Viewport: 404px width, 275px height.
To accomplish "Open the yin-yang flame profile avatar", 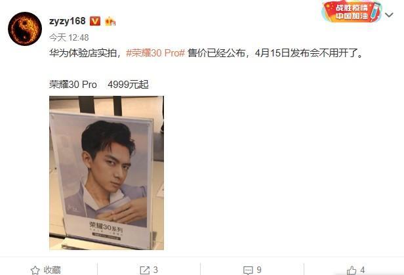I will 25,29.
